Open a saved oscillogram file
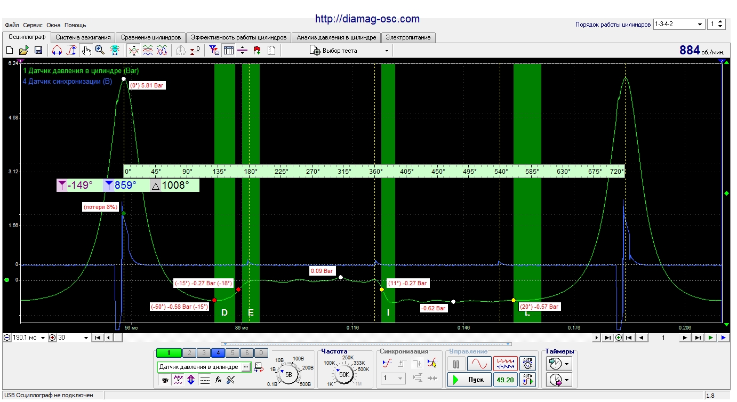Image resolution: width=737 pixels, height=402 pixels. pos(23,51)
